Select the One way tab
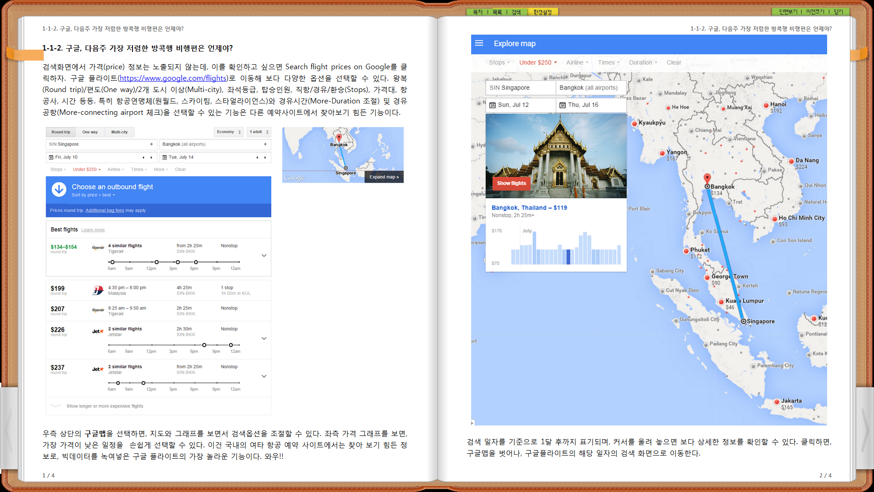 [x=90, y=132]
